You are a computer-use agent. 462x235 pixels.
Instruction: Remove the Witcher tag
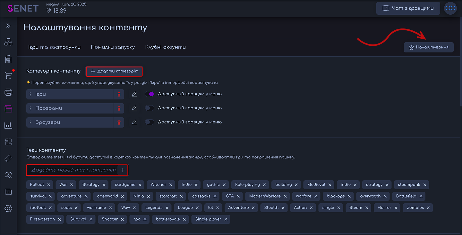pyautogui.click(x=171, y=185)
